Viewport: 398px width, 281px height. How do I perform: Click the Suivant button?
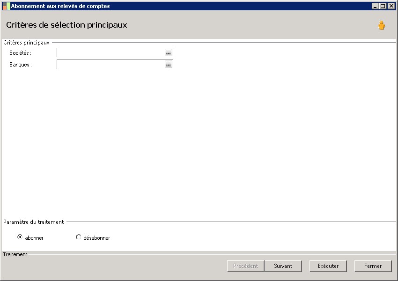(283, 266)
